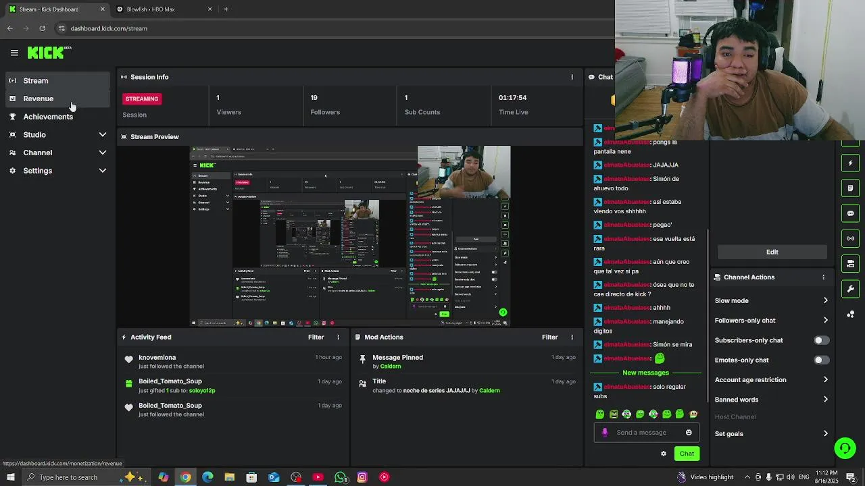The width and height of the screenshot is (865, 486).
Task: Click the purple microphone icon in message box
Action: 605,433
